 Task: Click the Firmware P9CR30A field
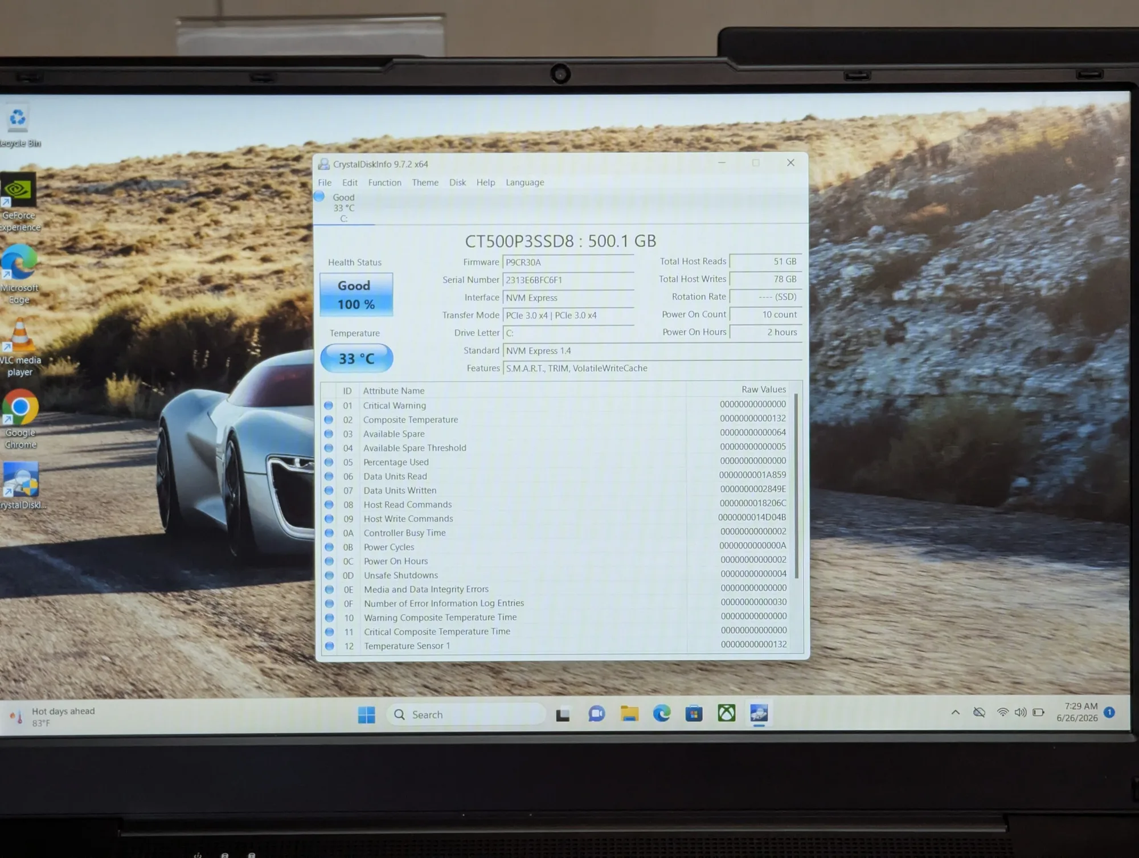pyautogui.click(x=568, y=262)
